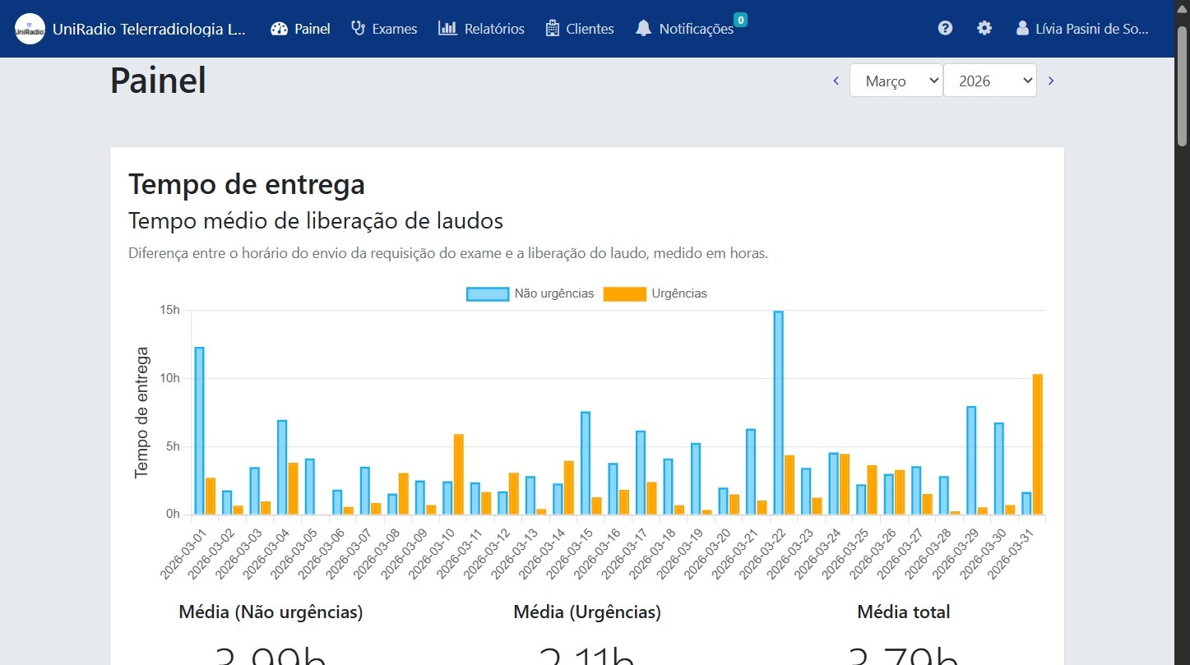Viewport: 1190px width, 665px height.
Task: Open the Março month dropdown
Action: coord(896,80)
